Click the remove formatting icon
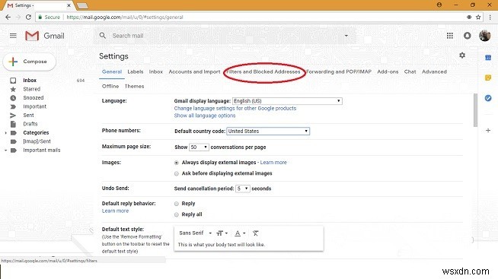 pos(255,233)
